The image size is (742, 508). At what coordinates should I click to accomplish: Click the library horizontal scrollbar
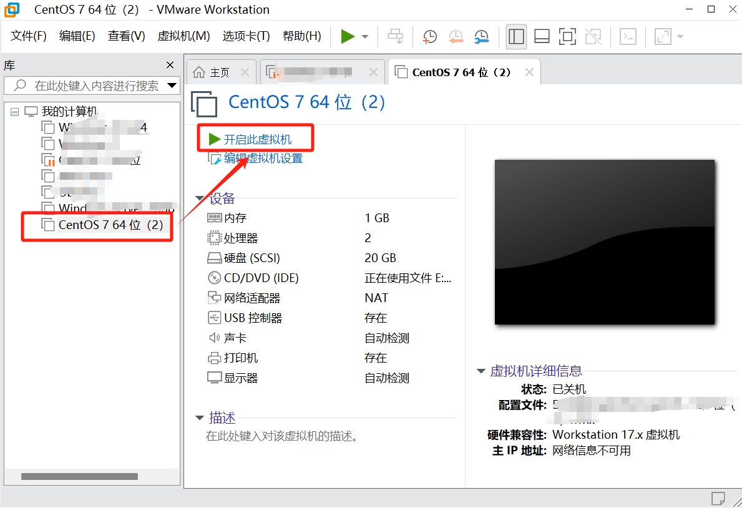79,476
